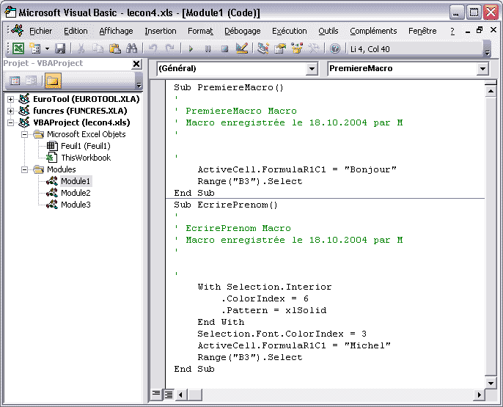The image size is (503, 407).
Task: Select EuroTool (EUROTOOL.XLA) tree item
Action: pyautogui.click(x=87, y=99)
